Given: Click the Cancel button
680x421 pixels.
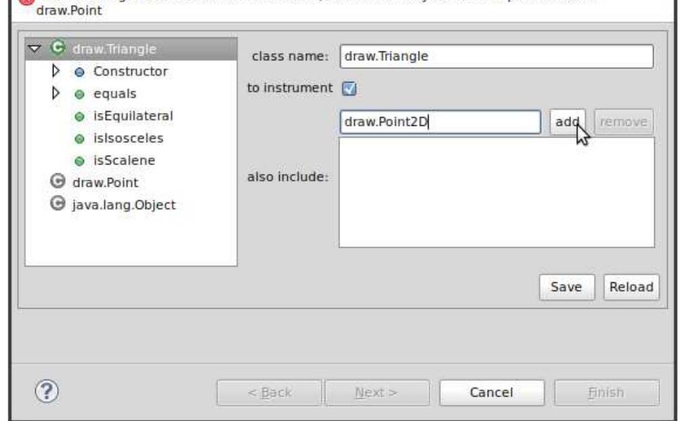Looking at the screenshot, I should click(492, 393).
